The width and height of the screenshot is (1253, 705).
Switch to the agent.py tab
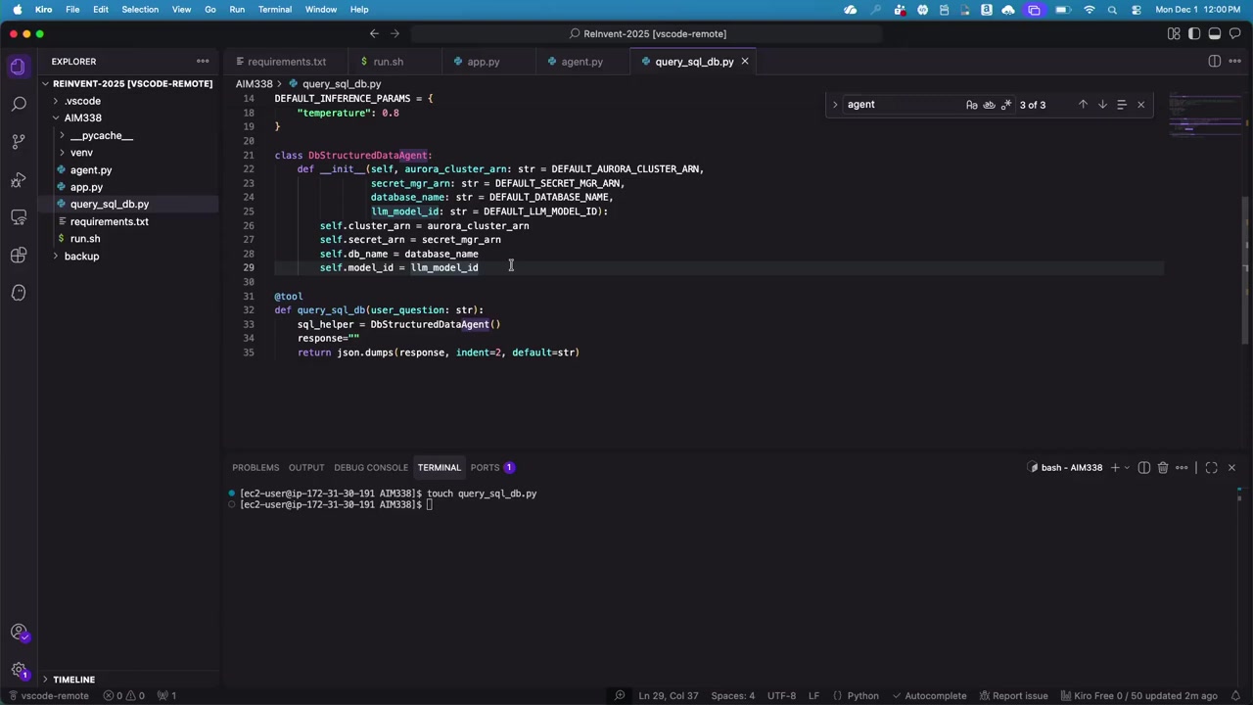pyautogui.click(x=581, y=62)
